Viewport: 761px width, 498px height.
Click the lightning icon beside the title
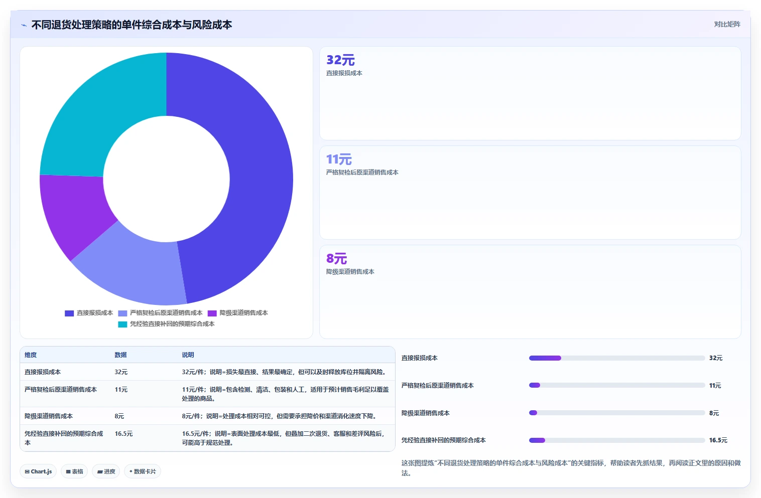(x=24, y=25)
